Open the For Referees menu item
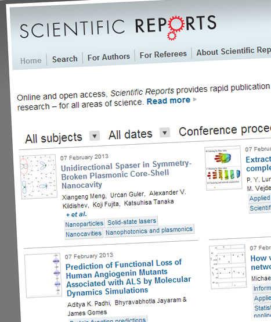This screenshot has width=271, height=322. click(x=163, y=55)
